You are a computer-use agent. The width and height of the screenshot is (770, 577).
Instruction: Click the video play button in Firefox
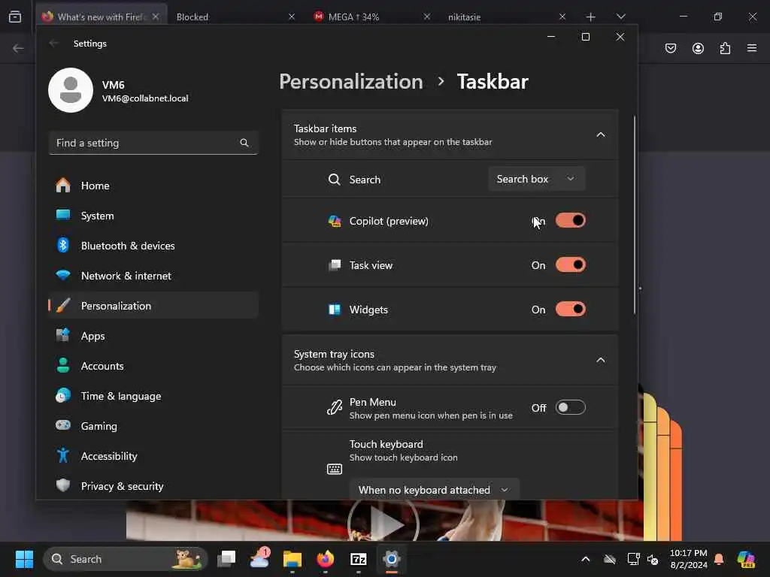[x=383, y=523]
